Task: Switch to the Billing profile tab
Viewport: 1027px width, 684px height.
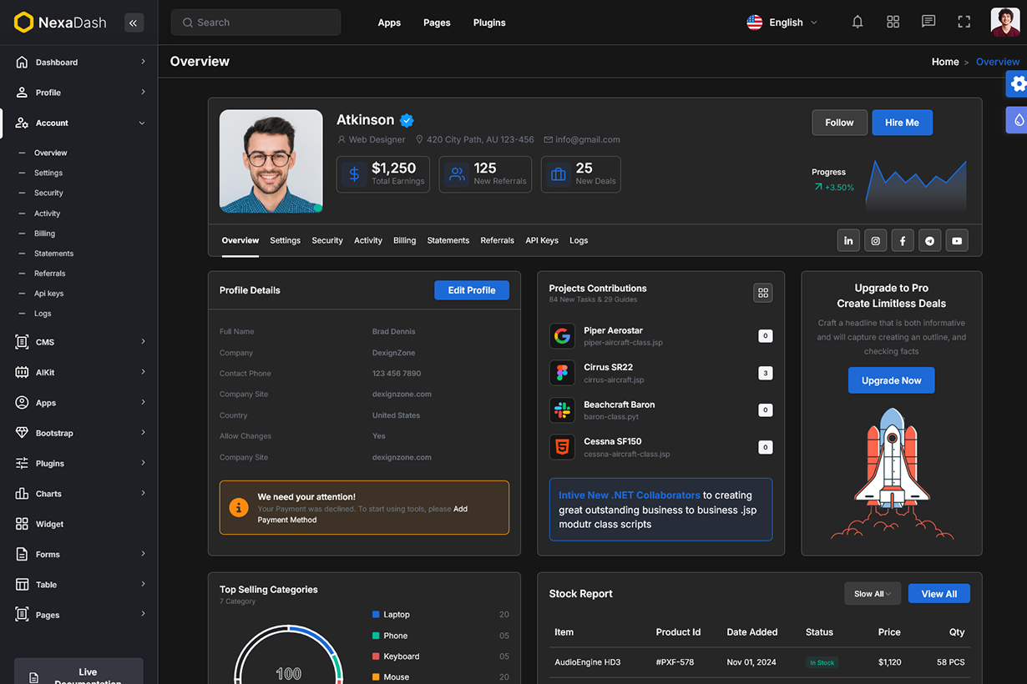Action: [x=404, y=240]
